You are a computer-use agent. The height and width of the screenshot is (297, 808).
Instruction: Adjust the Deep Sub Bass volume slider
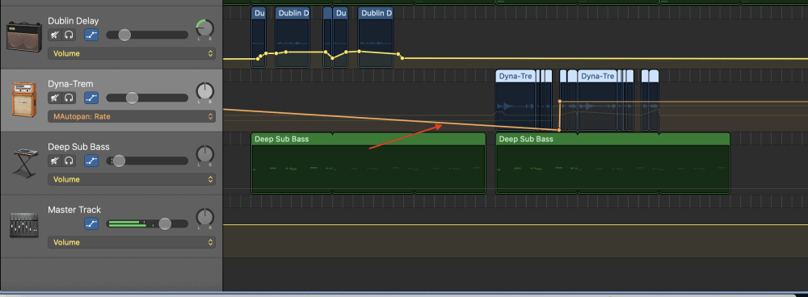(x=119, y=161)
